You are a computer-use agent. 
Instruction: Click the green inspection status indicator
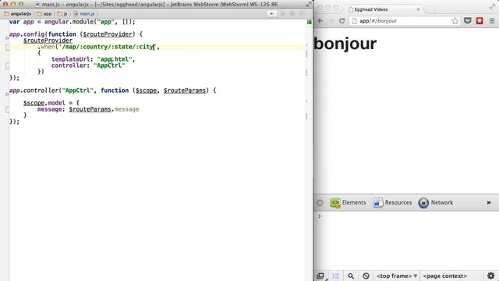point(309,22)
